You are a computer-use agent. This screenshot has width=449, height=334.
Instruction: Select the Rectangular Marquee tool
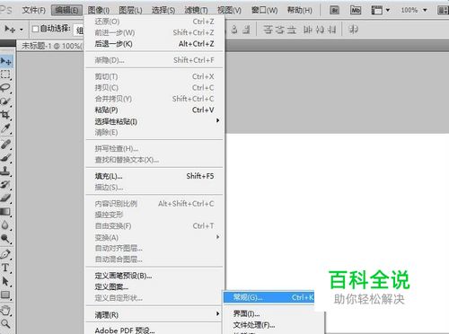[5, 75]
